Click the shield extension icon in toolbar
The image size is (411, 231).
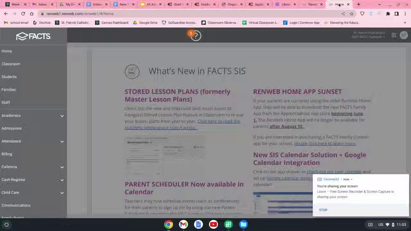[362, 14]
